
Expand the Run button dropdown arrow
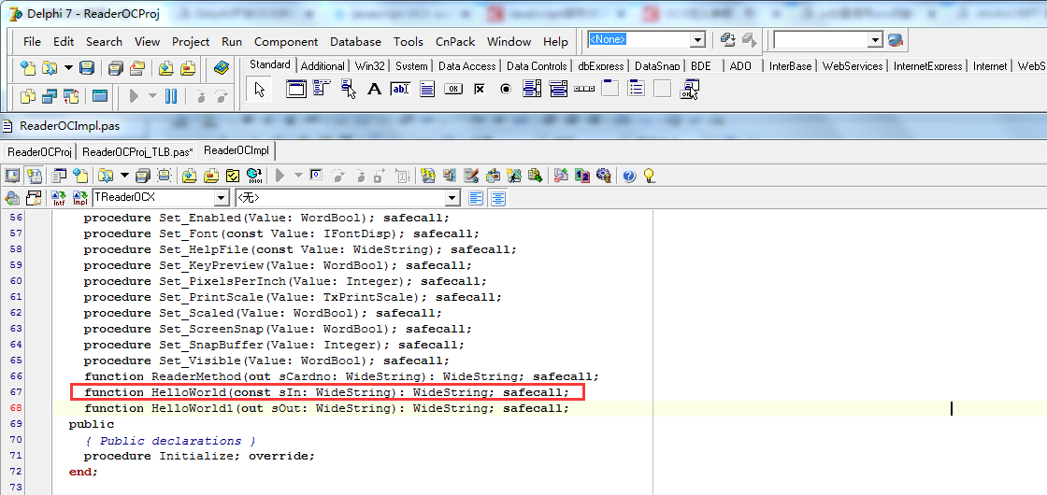tap(152, 97)
